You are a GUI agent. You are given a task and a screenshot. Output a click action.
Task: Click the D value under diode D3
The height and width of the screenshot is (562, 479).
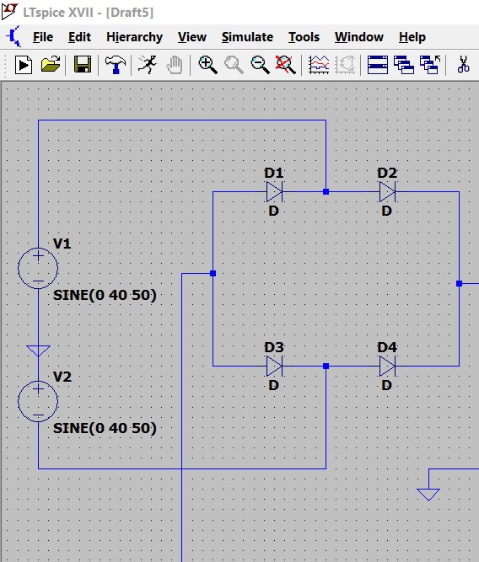[x=274, y=385]
